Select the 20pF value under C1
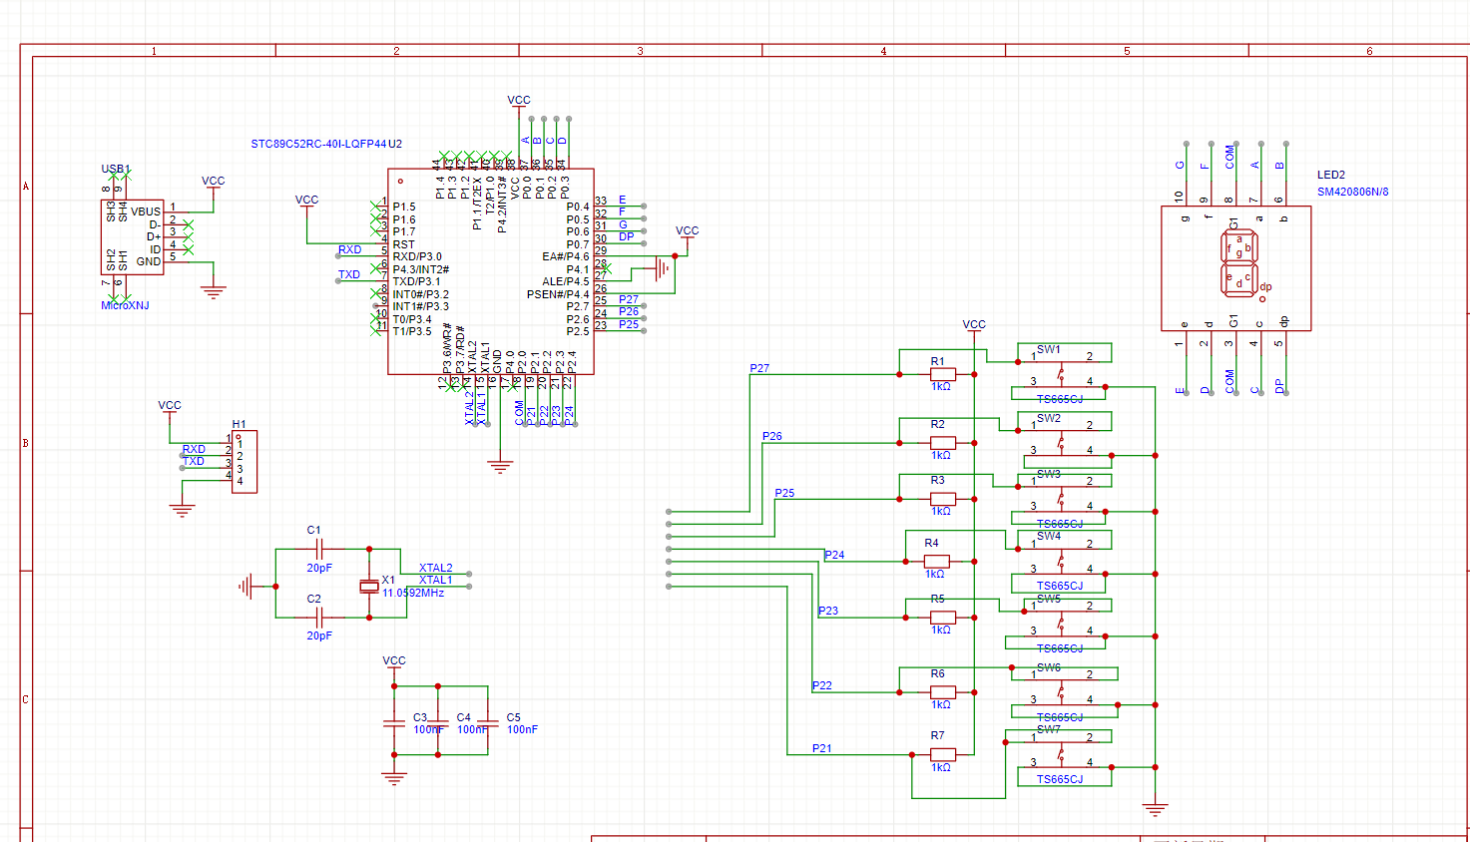The image size is (1470, 842). pyautogui.click(x=319, y=568)
